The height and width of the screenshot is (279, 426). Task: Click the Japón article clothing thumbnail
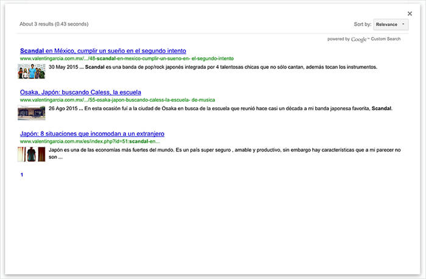(x=32, y=154)
